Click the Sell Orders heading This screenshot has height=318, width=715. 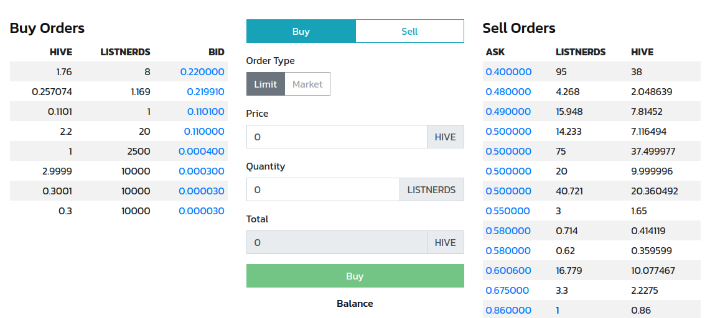(519, 28)
